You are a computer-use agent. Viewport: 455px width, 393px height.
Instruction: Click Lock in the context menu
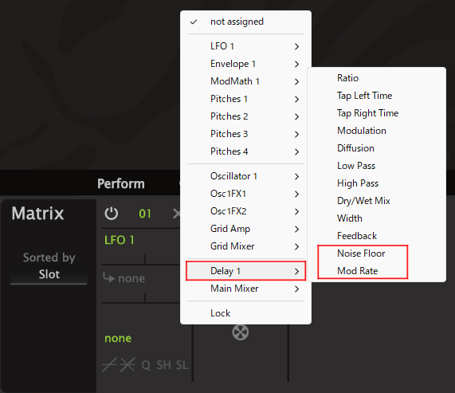(245, 313)
